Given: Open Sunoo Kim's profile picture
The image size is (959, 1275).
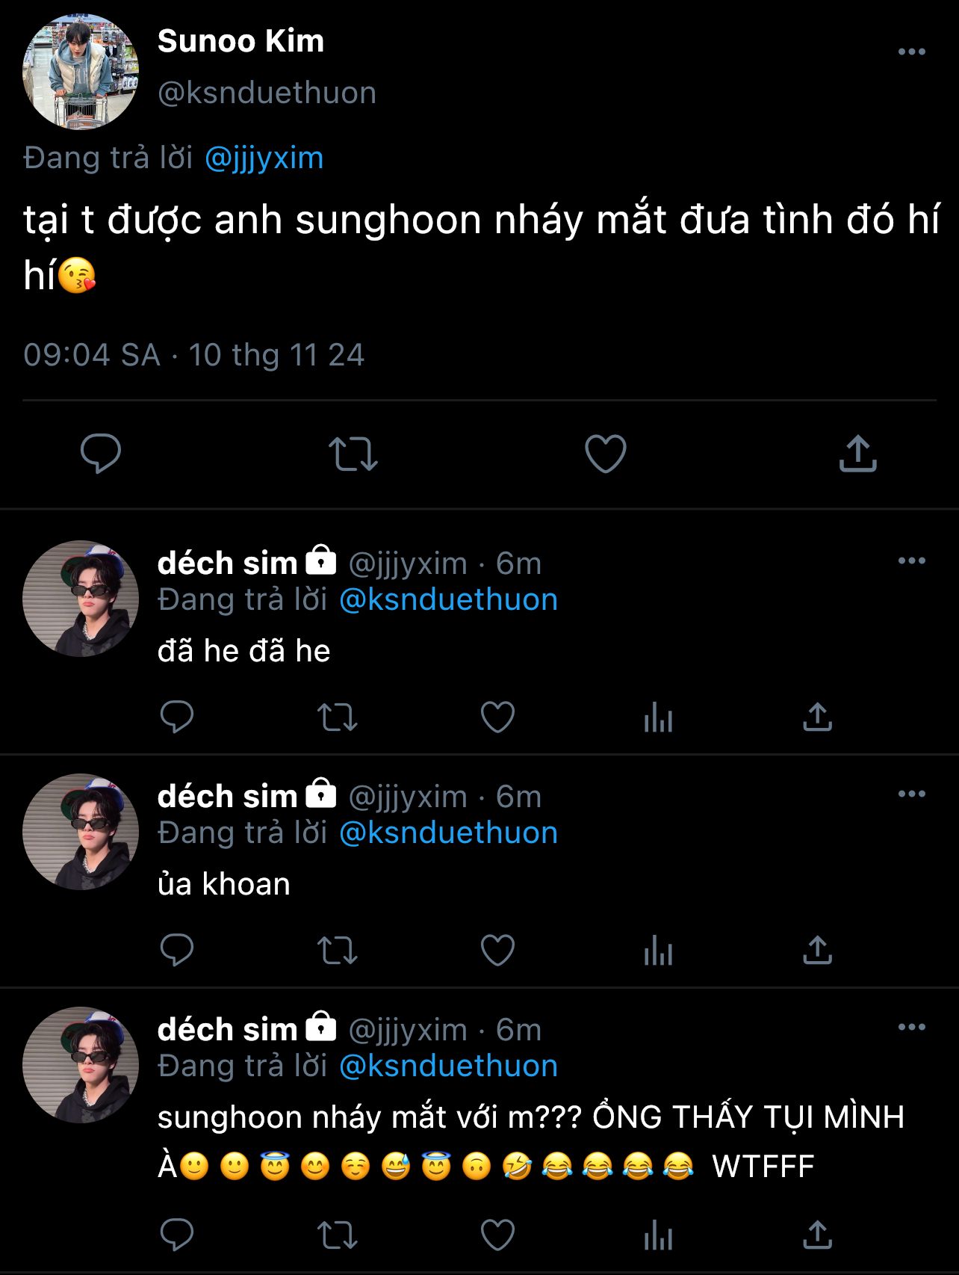Looking at the screenshot, I should [81, 72].
